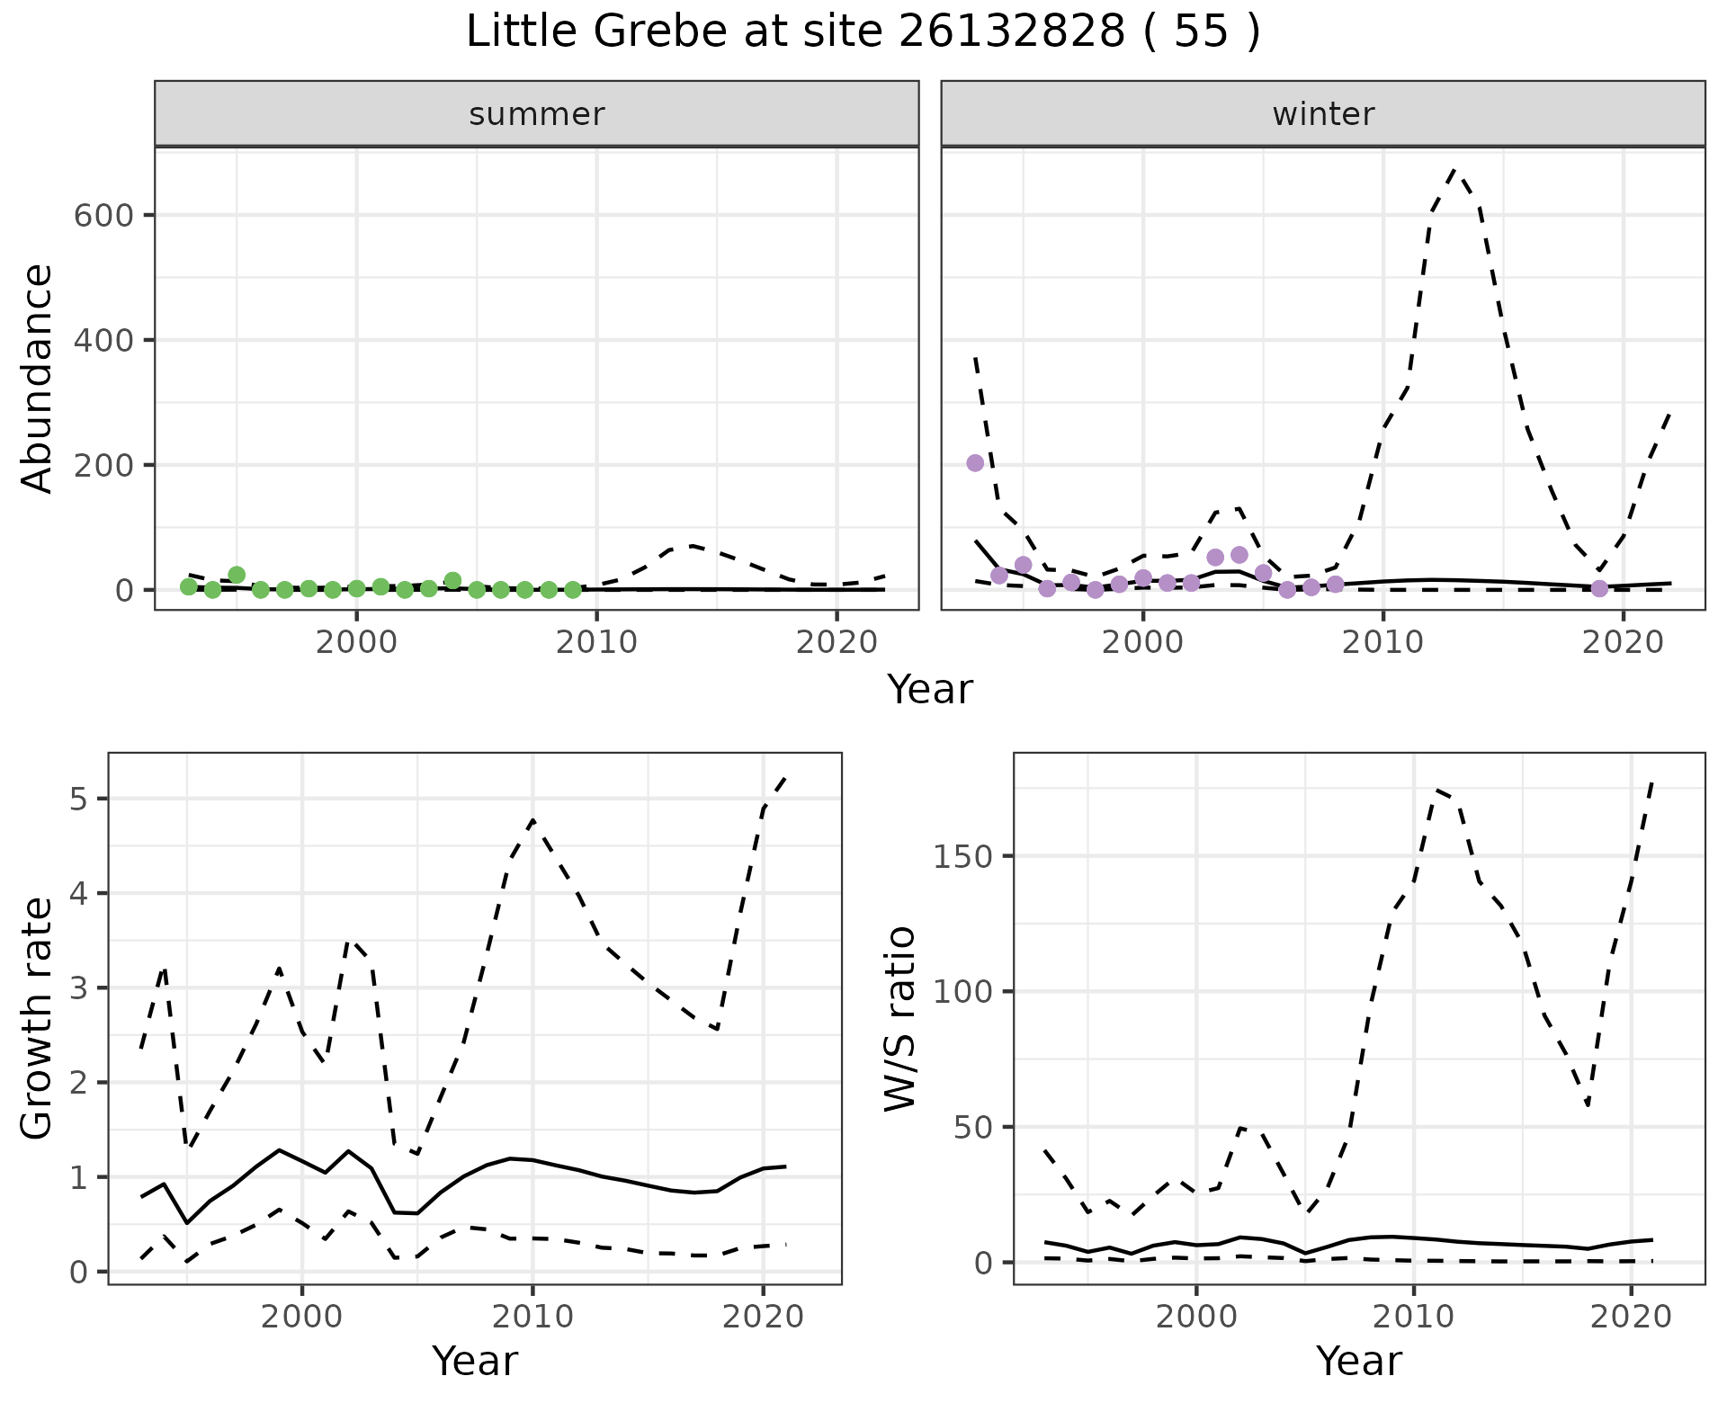The width and height of the screenshot is (1727, 1403).
Task: Click the W/S ratio dashed peak near 2011
Action: pyautogui.click(x=1436, y=790)
